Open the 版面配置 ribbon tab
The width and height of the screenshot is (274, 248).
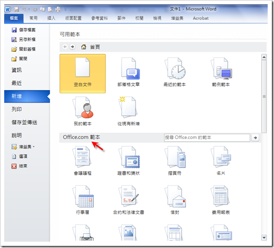coord(73,18)
